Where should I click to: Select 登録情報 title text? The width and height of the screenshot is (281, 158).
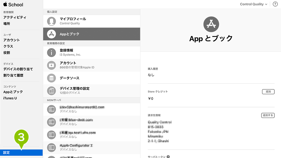pyautogui.click(x=66, y=50)
